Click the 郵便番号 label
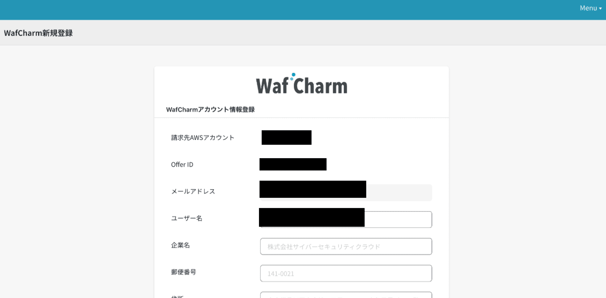The width and height of the screenshot is (606, 298). pos(183,272)
